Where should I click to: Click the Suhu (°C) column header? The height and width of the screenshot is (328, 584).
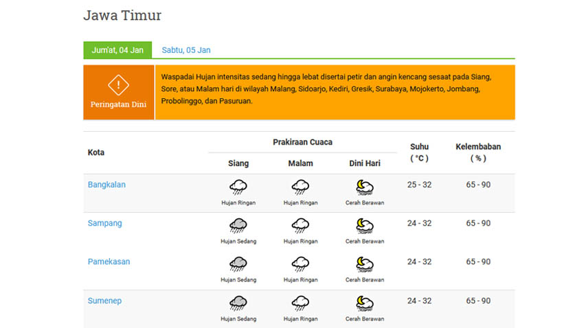pos(419,152)
